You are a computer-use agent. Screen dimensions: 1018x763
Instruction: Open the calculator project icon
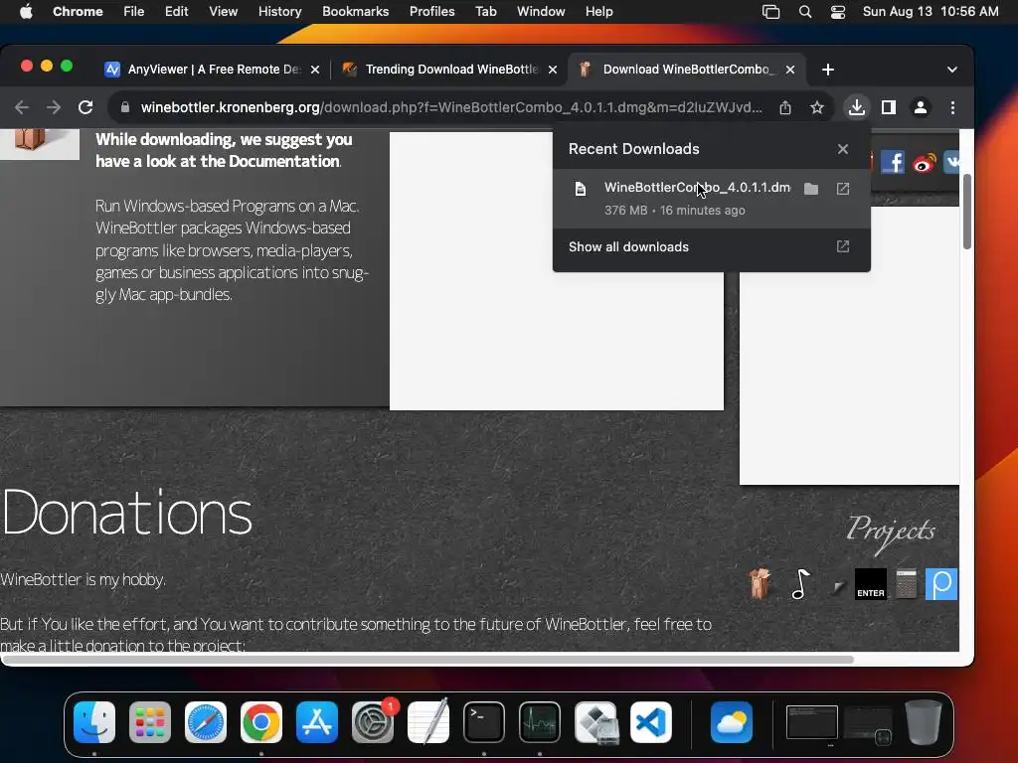coord(906,584)
